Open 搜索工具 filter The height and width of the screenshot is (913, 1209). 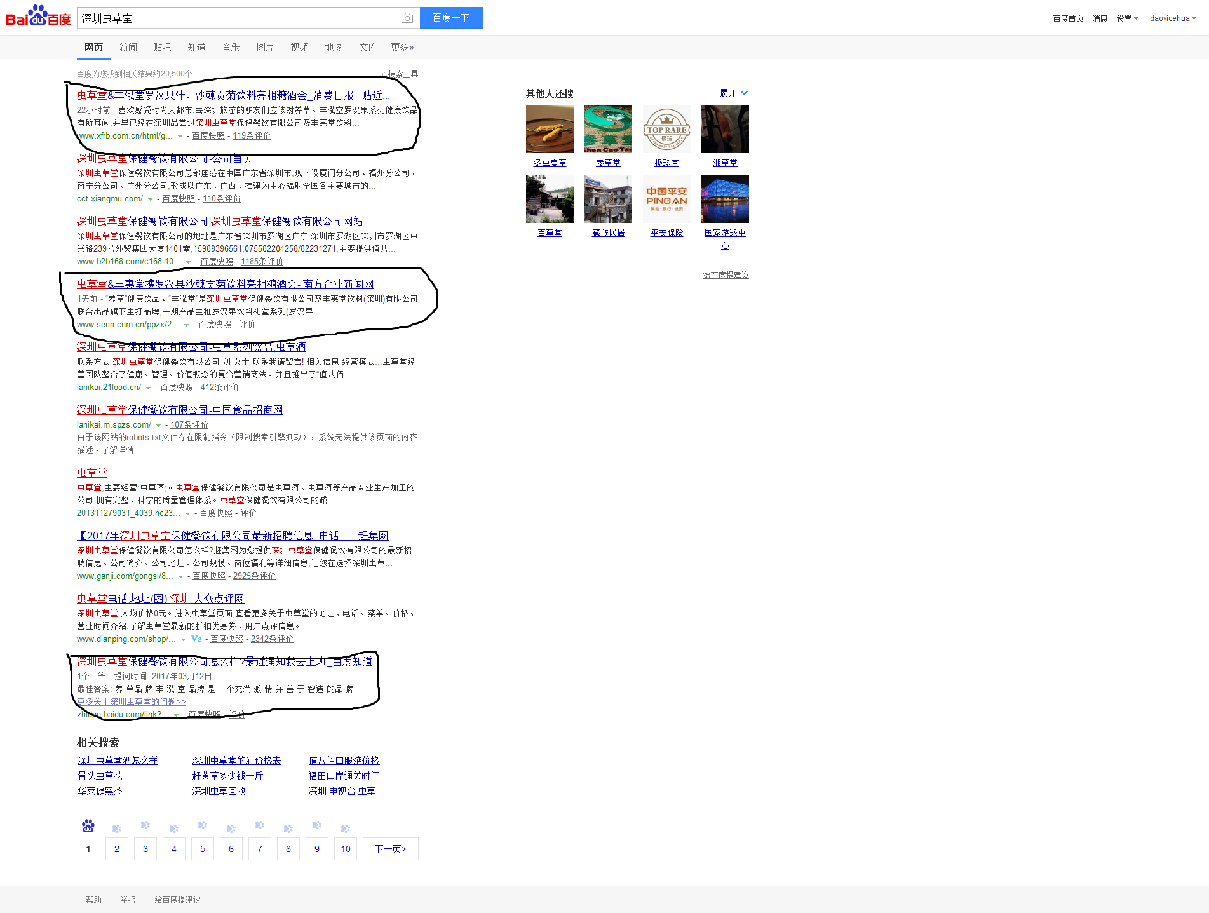(x=399, y=74)
